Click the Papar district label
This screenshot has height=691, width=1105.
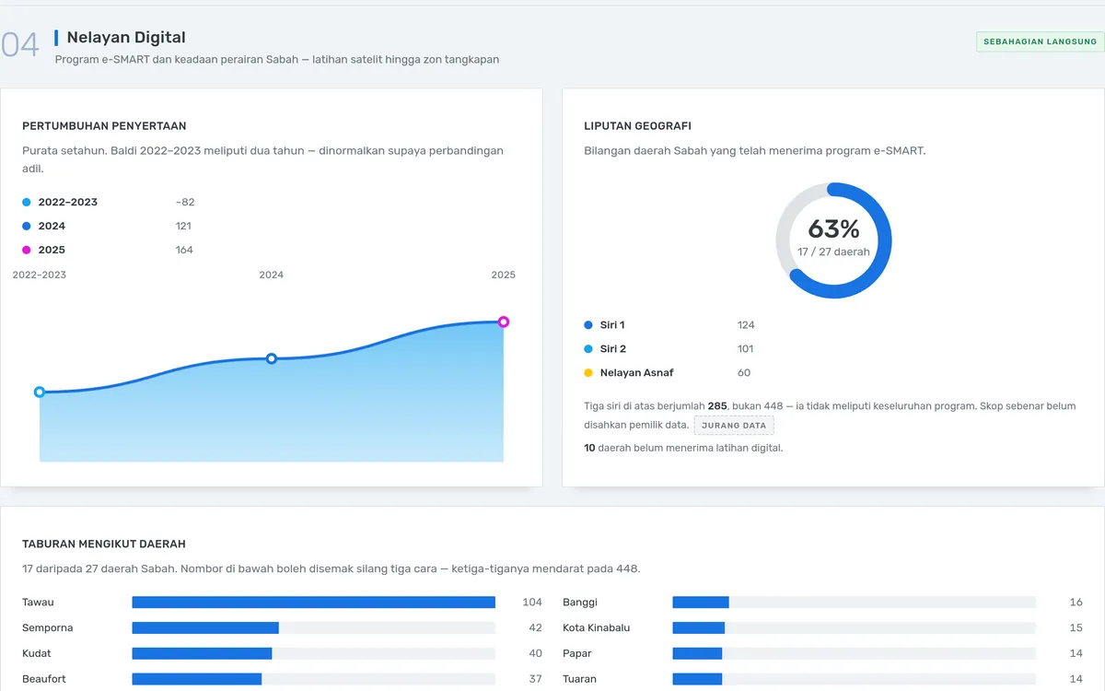click(x=577, y=654)
